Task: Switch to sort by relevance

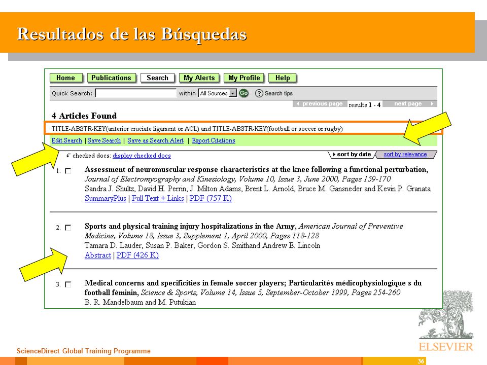Action: tap(405, 155)
